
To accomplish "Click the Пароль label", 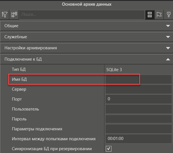I will (x=19, y=119).
